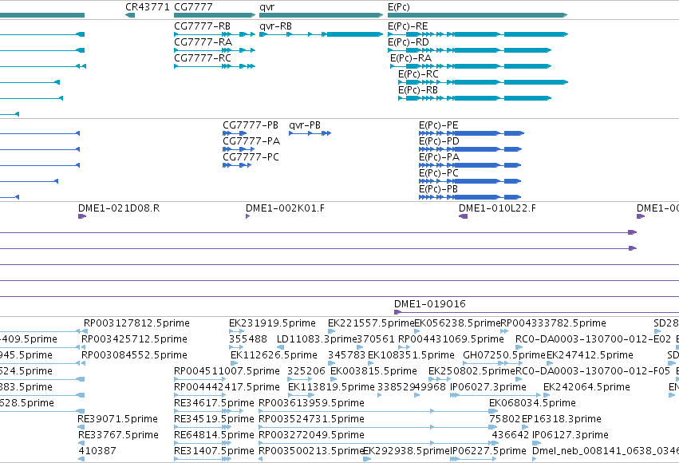Image resolution: width=679 pixels, height=463 pixels.
Task: Select transcript E(Pc)-RC
Action: point(483,82)
